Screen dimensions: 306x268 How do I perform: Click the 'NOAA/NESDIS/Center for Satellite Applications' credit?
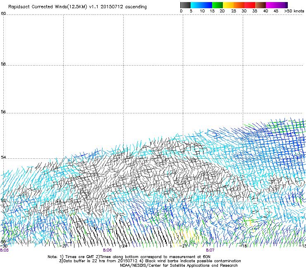[x=179, y=266]
